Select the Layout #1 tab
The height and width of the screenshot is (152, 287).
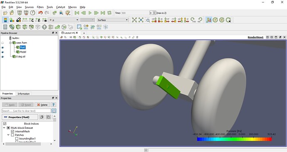pos(69,33)
